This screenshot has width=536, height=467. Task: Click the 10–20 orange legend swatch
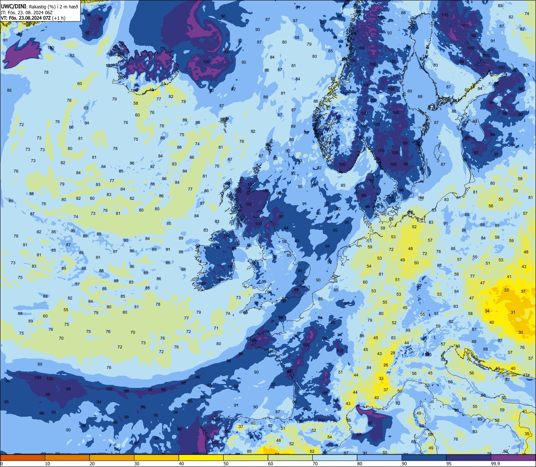tap(67, 457)
